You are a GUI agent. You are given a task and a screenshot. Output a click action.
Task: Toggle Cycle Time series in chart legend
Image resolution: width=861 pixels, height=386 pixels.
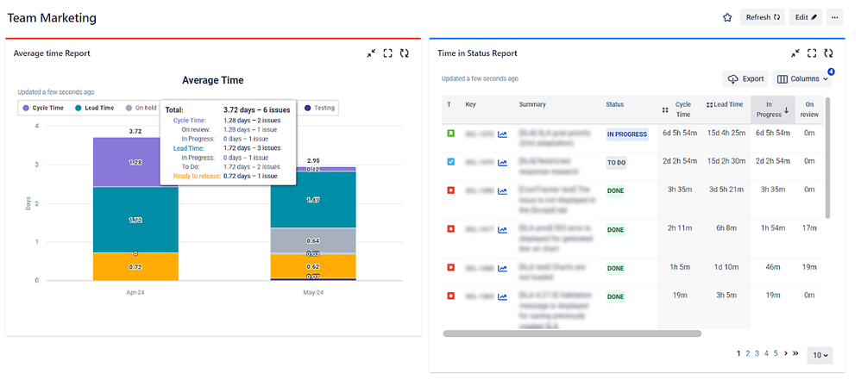pyautogui.click(x=41, y=108)
